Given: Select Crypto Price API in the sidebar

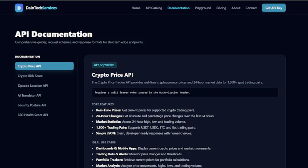Looking at the screenshot, I should (44, 66).
